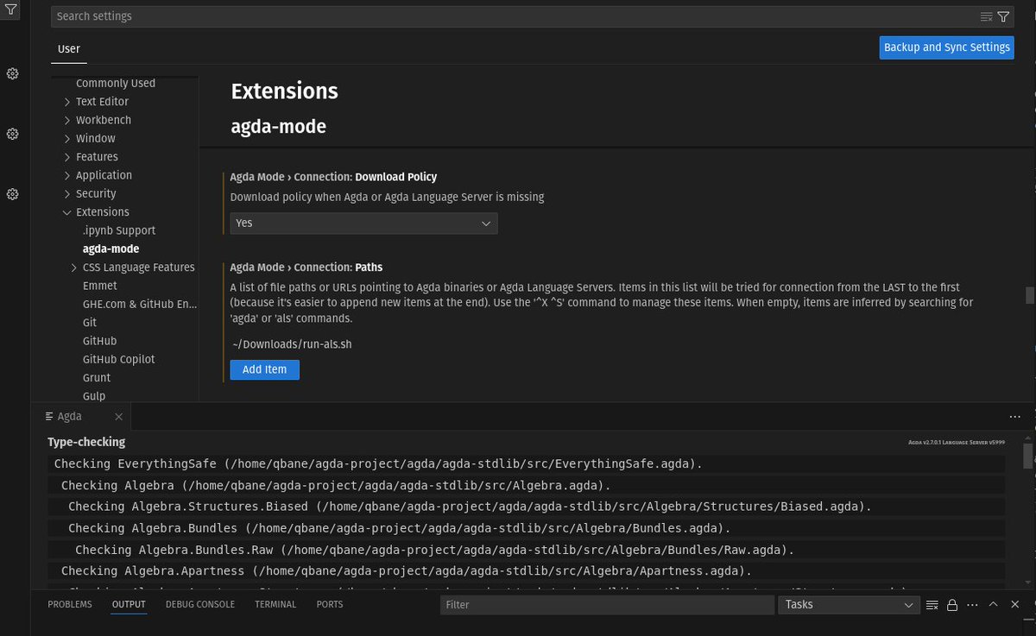Select GitHub Copilot in the settings tree

119,359
